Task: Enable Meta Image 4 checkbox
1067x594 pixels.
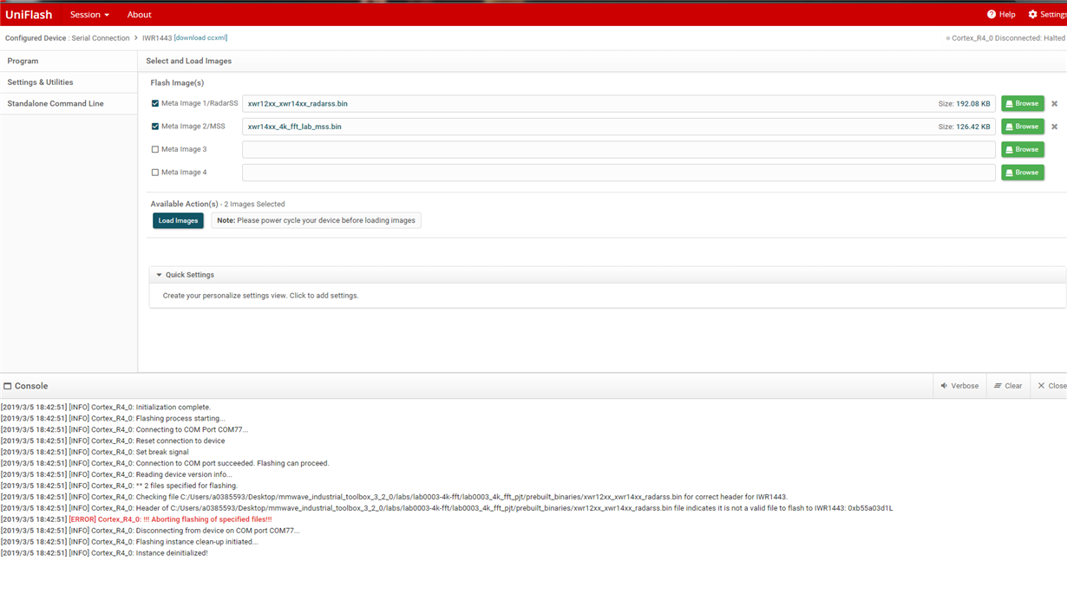Action: (x=155, y=173)
